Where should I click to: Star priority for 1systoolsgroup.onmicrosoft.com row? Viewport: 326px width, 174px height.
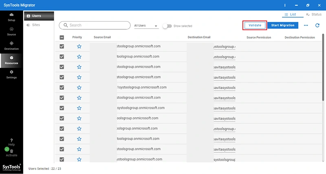(x=79, y=87)
